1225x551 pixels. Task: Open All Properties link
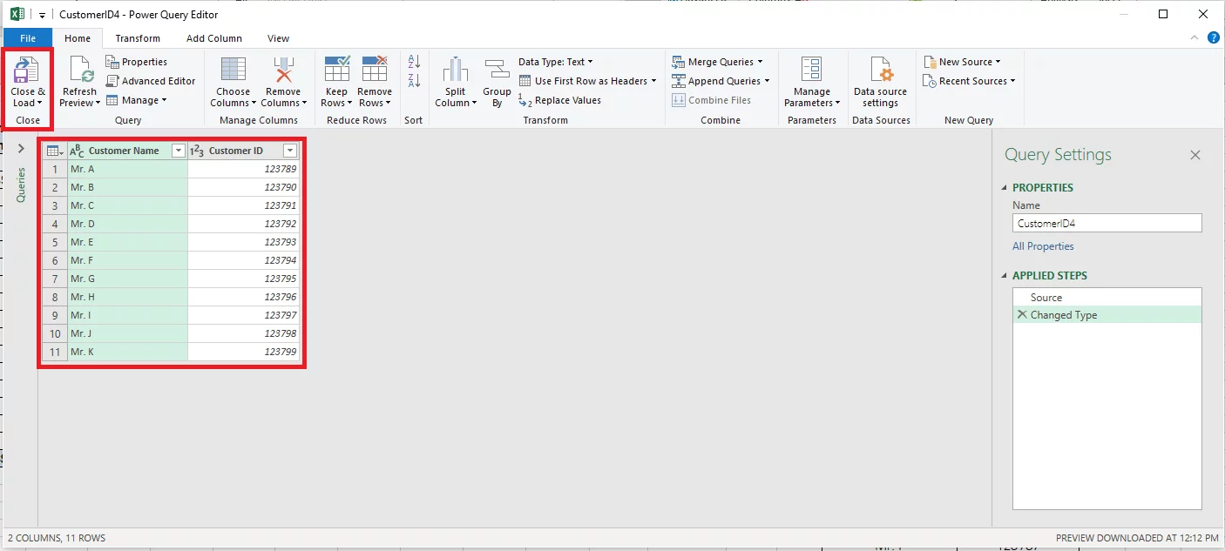pos(1043,246)
